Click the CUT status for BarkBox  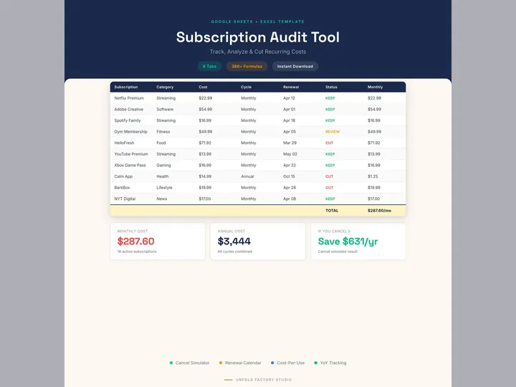[x=330, y=188]
